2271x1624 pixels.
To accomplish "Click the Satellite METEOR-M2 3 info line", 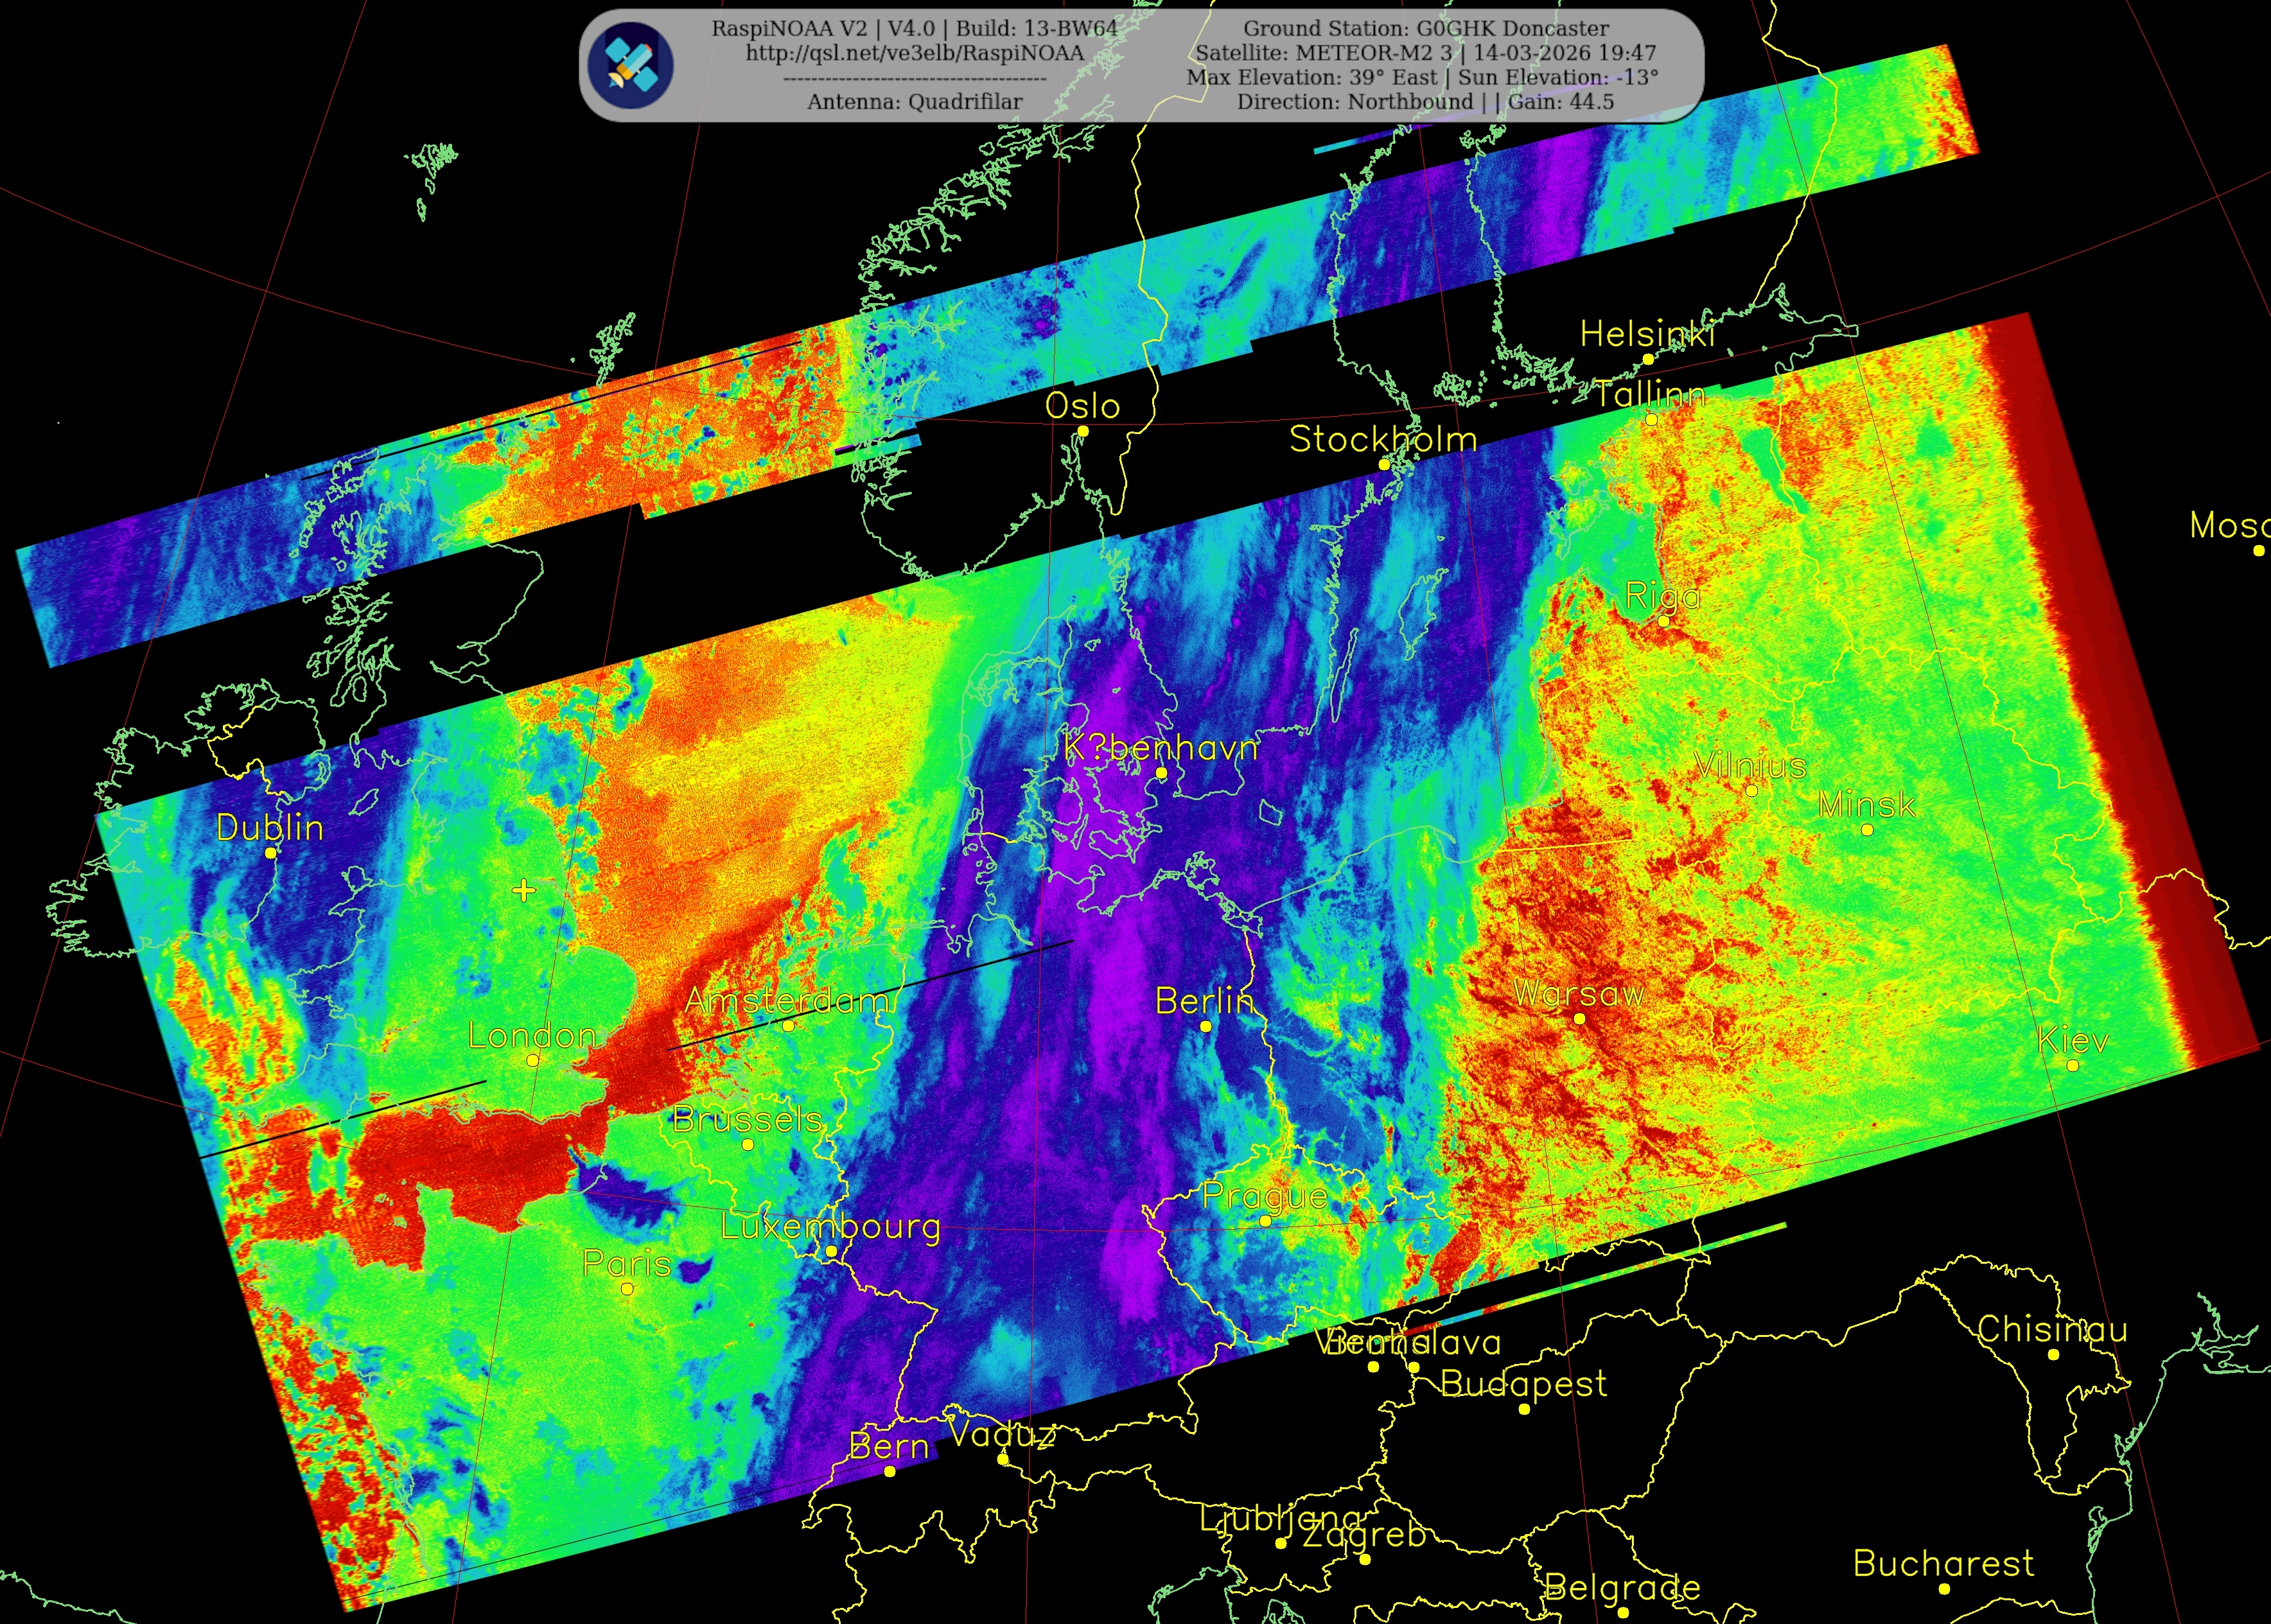I will (1426, 53).
